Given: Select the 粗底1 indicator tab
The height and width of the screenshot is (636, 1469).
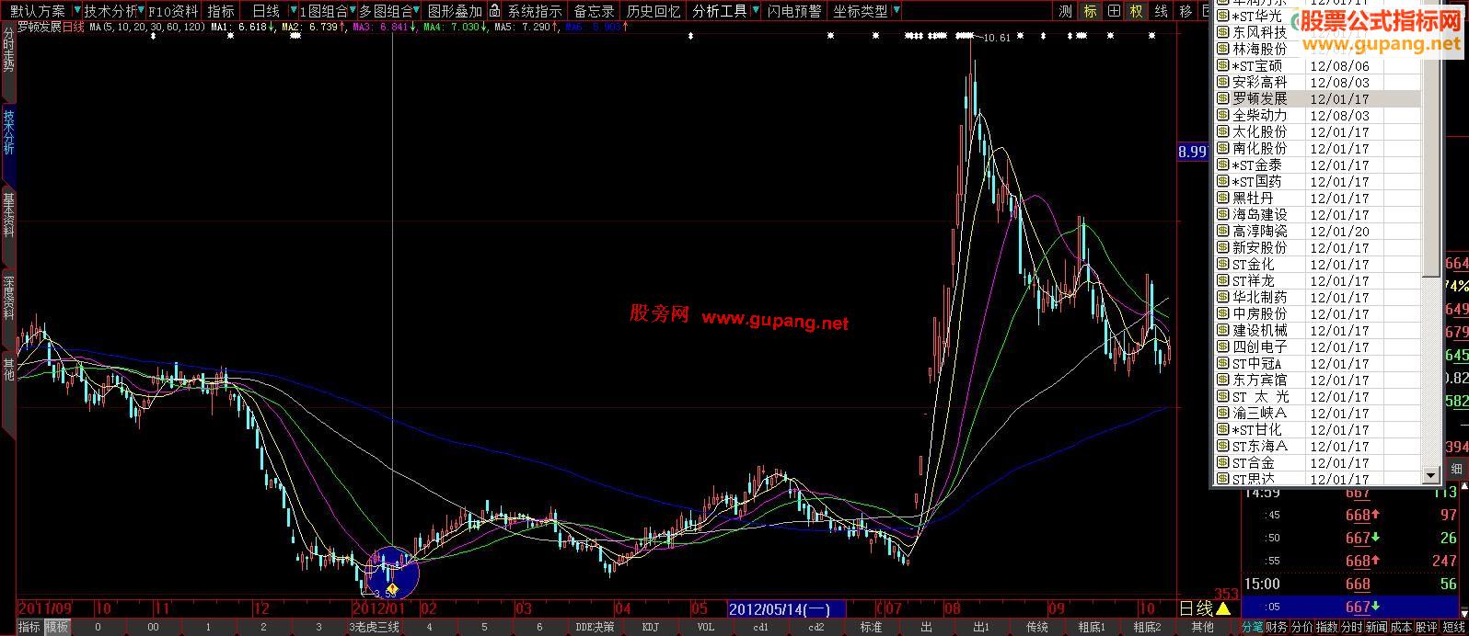Looking at the screenshot, I should pos(1092,627).
